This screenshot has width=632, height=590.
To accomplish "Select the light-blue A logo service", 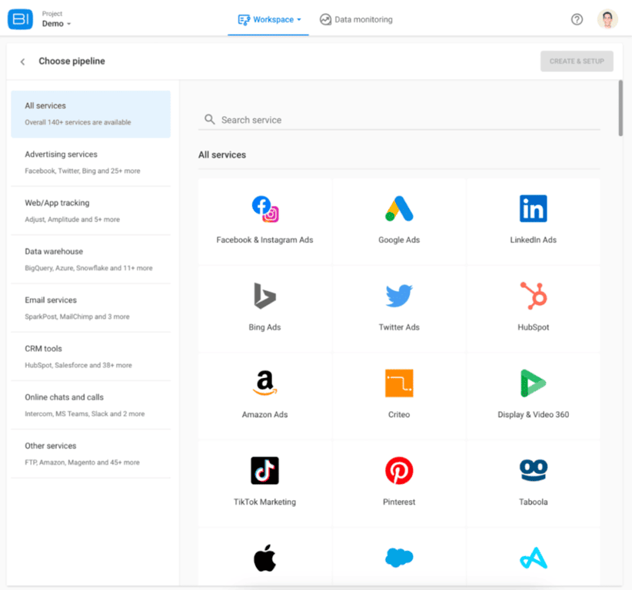I will point(534,558).
